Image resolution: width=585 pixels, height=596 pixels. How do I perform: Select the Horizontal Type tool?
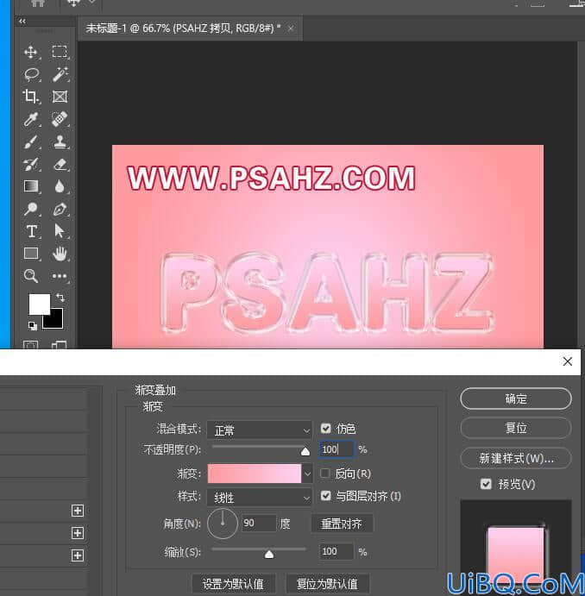(x=32, y=231)
